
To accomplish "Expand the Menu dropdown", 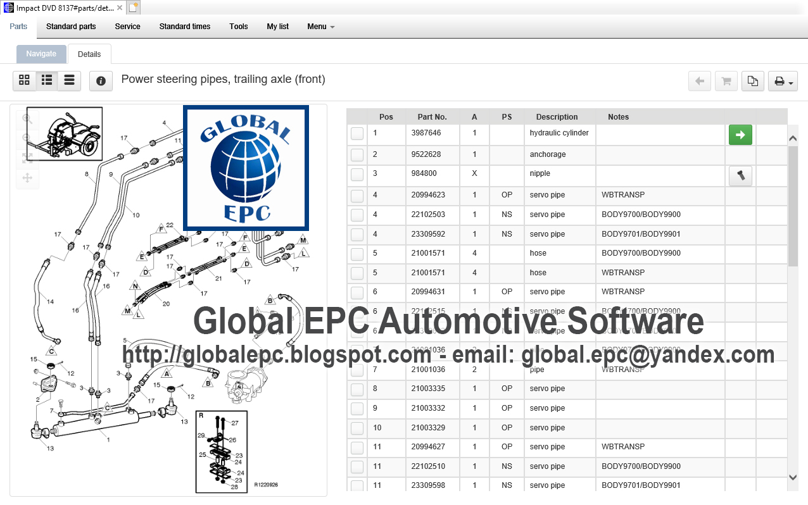I will (321, 27).
